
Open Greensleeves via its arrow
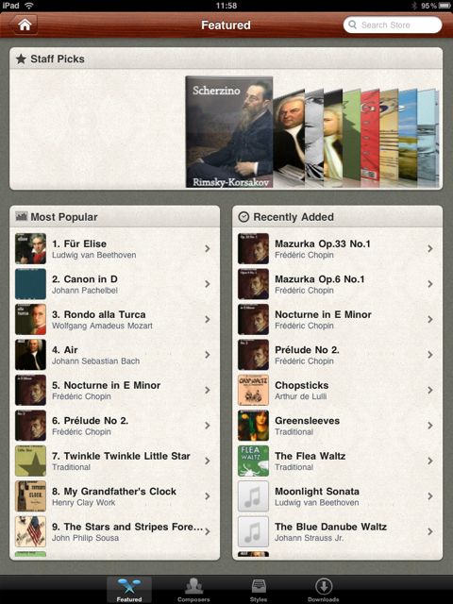coord(430,426)
